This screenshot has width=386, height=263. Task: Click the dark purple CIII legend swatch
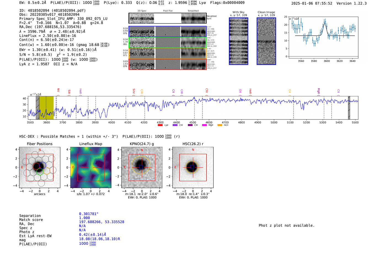coord(190,125)
